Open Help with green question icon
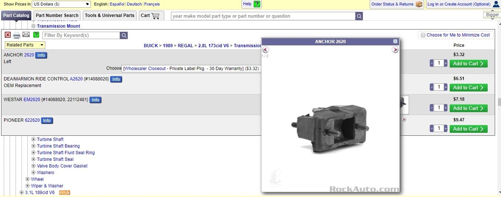 pos(257,4)
